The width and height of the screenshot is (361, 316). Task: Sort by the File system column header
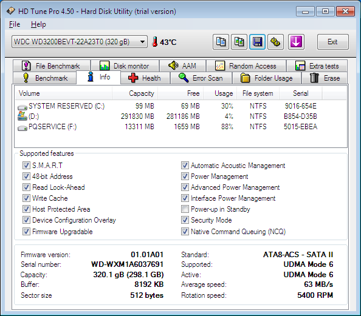click(x=258, y=93)
